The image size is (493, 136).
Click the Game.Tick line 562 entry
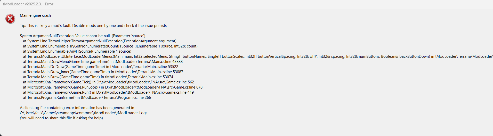[108, 82]
